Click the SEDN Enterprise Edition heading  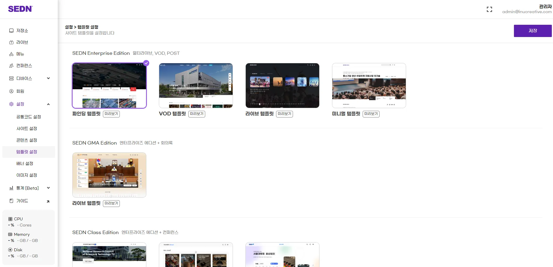click(x=101, y=53)
